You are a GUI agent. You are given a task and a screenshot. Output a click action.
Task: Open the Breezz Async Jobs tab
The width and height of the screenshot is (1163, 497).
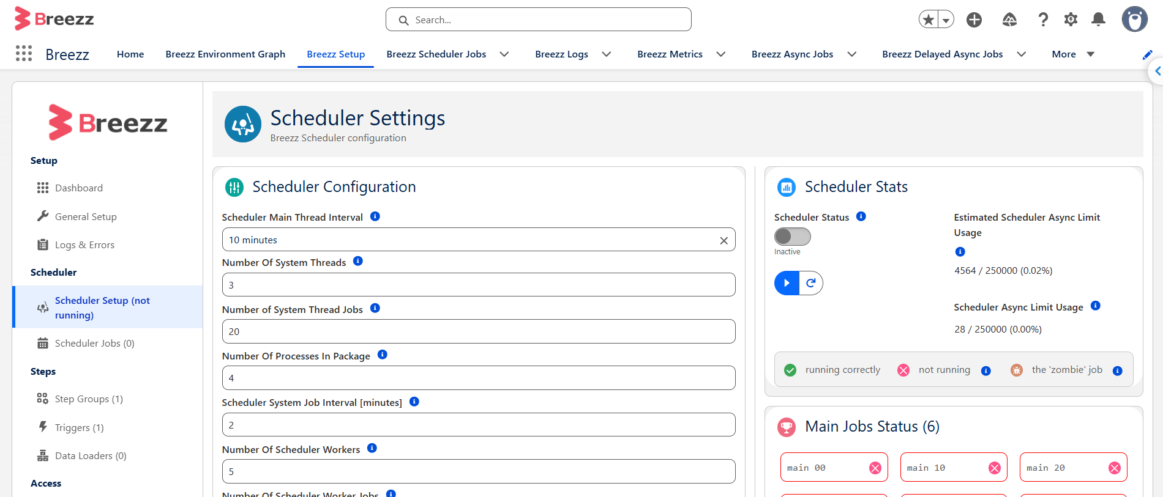point(792,54)
